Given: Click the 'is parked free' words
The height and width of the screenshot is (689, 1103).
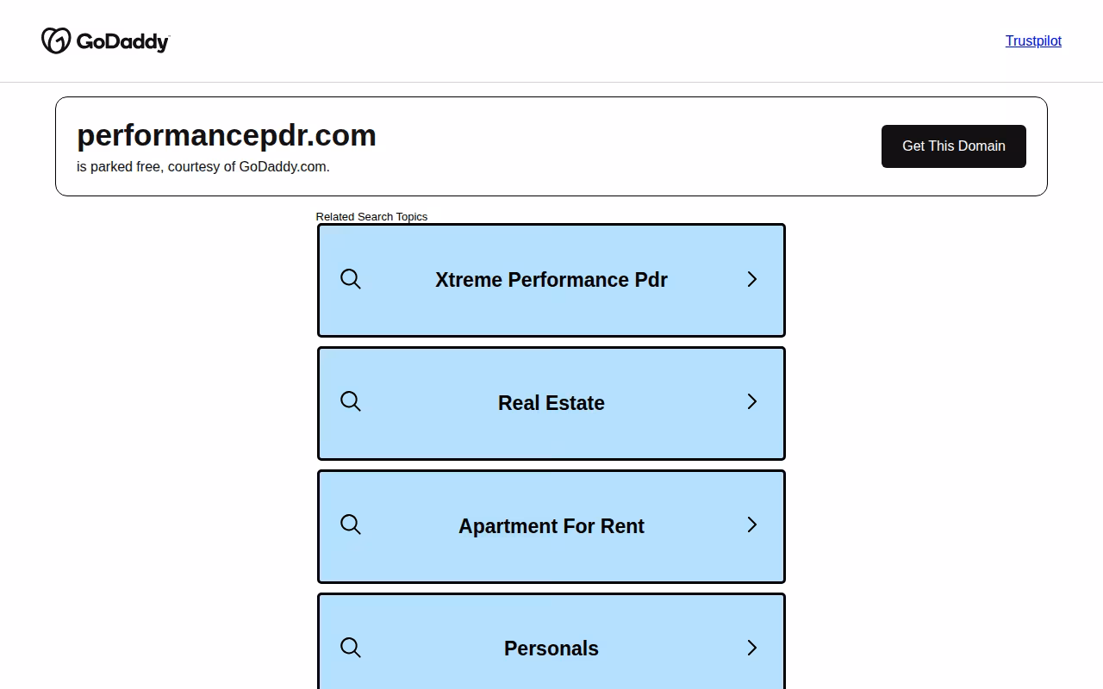Looking at the screenshot, I should (x=119, y=166).
